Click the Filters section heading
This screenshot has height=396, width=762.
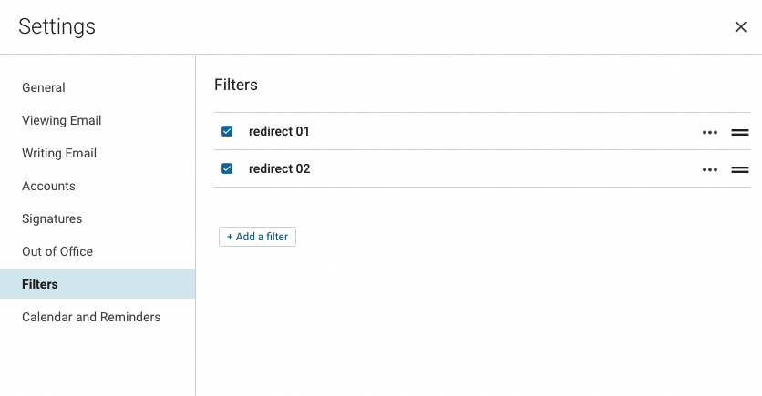tap(236, 85)
